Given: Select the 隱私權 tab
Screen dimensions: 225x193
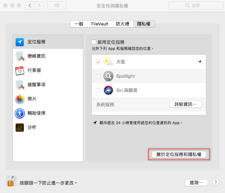Looking at the screenshot, I should coord(144,24).
